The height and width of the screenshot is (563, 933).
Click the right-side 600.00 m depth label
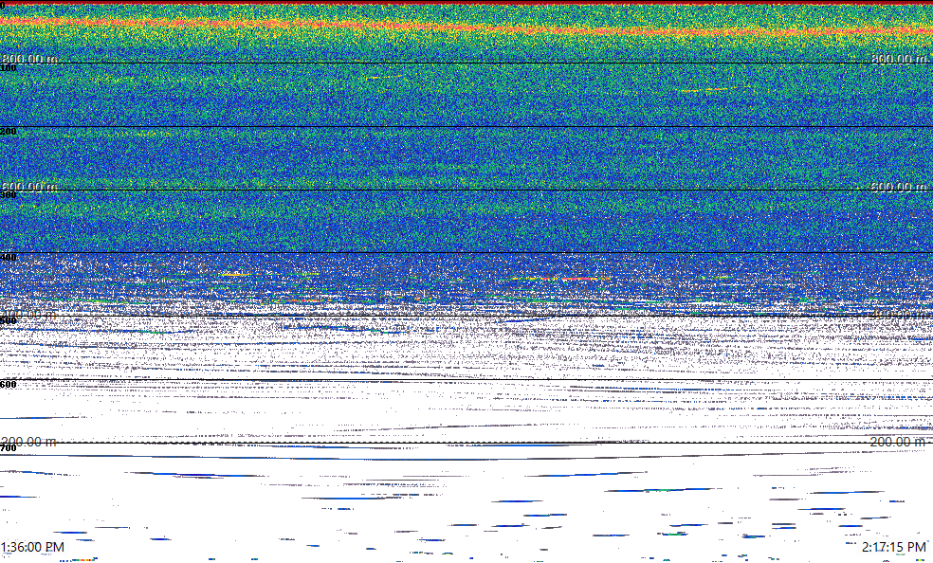899,187
